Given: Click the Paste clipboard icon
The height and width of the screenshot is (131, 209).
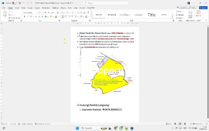Looking at the screenshot, I should 5,13.
